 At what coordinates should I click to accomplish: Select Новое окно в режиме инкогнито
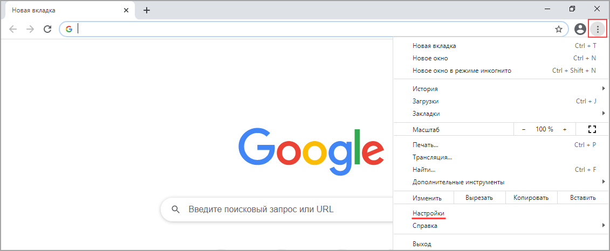(462, 71)
